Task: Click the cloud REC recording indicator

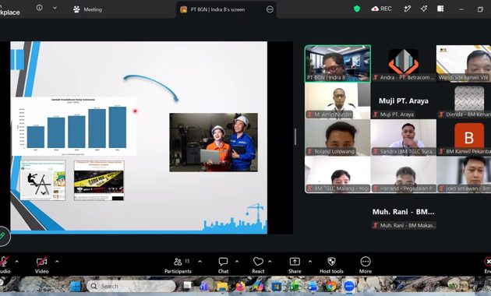Action: click(x=381, y=9)
